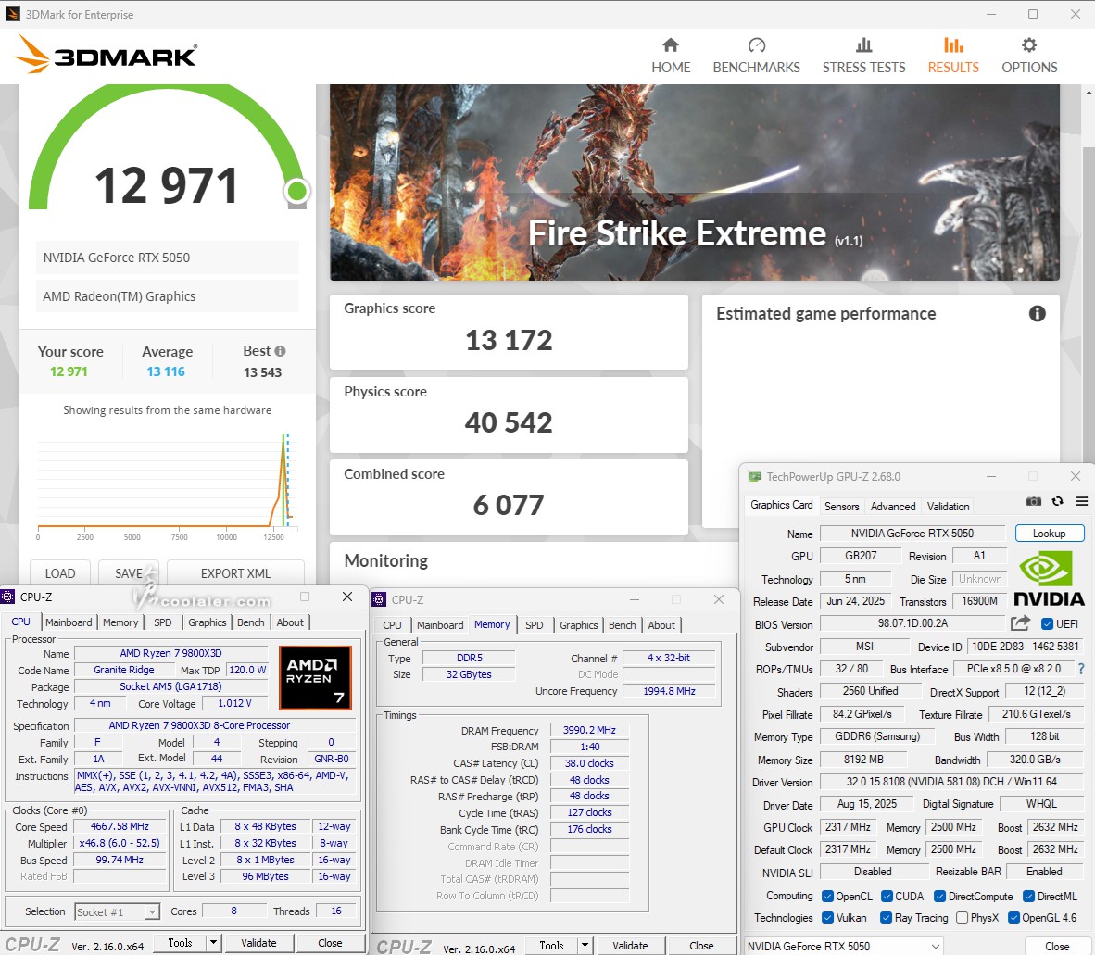Click the Close button in GPU-Z
The width and height of the screenshot is (1095, 955).
coord(1057,946)
